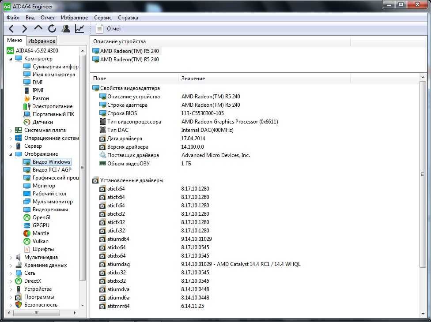431x322 pixels.
Task: Select Имя компьютера tree item
Action: [x=53, y=75]
